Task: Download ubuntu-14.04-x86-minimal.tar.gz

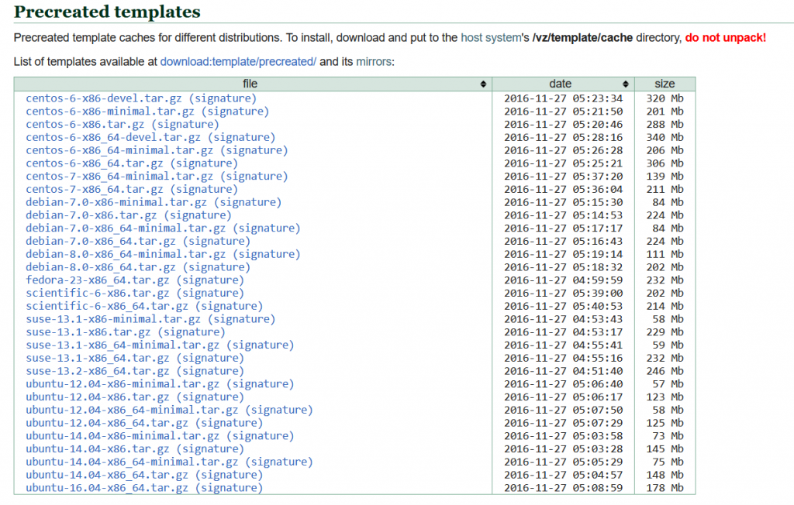Action: [x=123, y=436]
